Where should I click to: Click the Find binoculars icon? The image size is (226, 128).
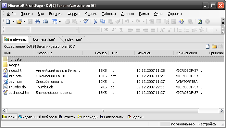coord(38,22)
